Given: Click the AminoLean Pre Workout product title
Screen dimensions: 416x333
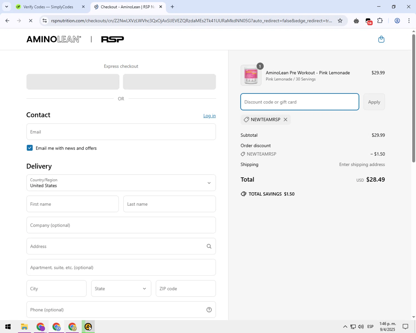Looking at the screenshot, I should pos(308,73).
